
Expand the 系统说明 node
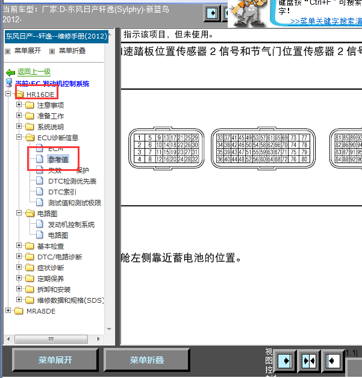click(x=19, y=126)
